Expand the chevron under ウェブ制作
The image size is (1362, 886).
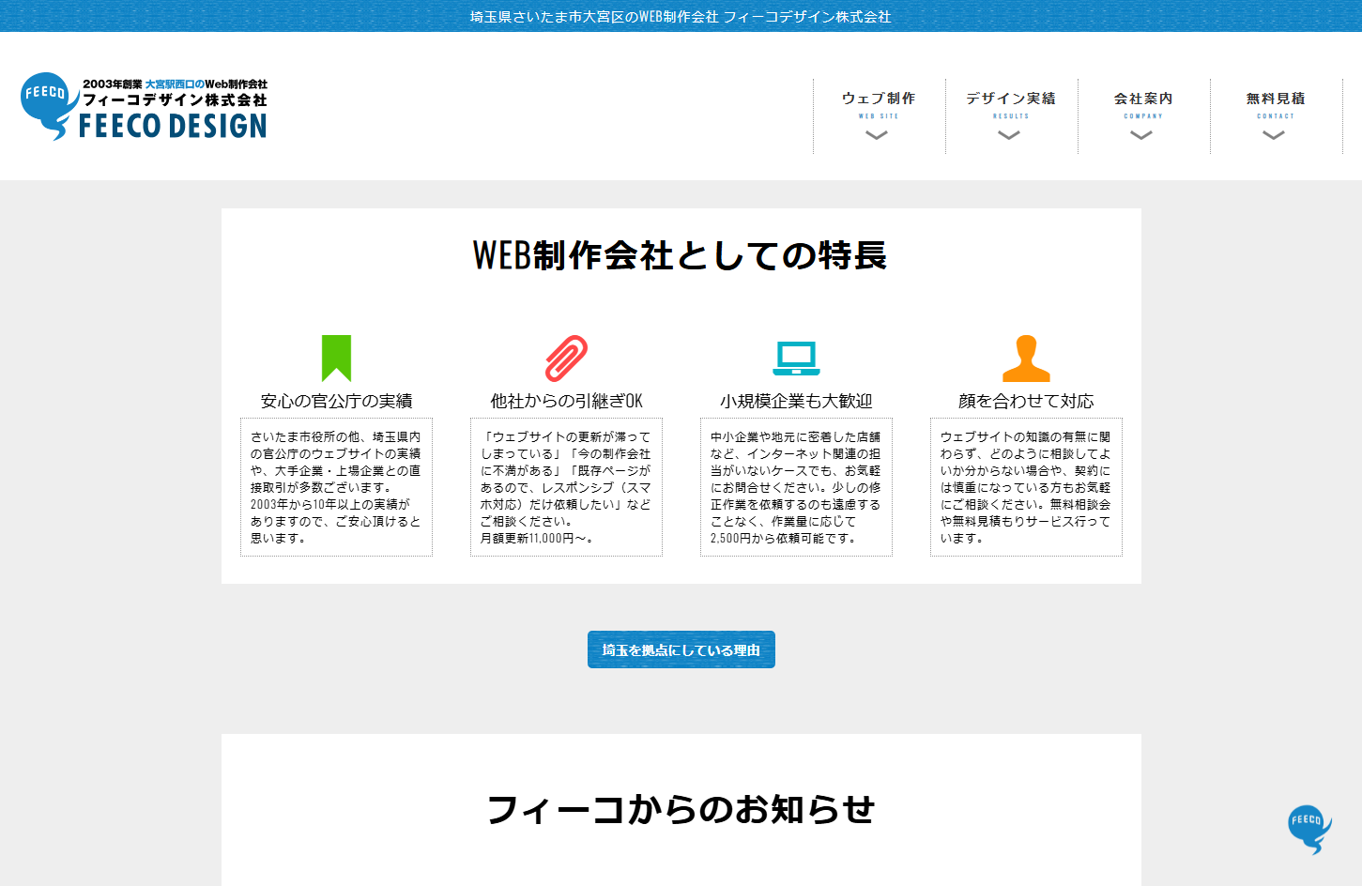click(877, 135)
